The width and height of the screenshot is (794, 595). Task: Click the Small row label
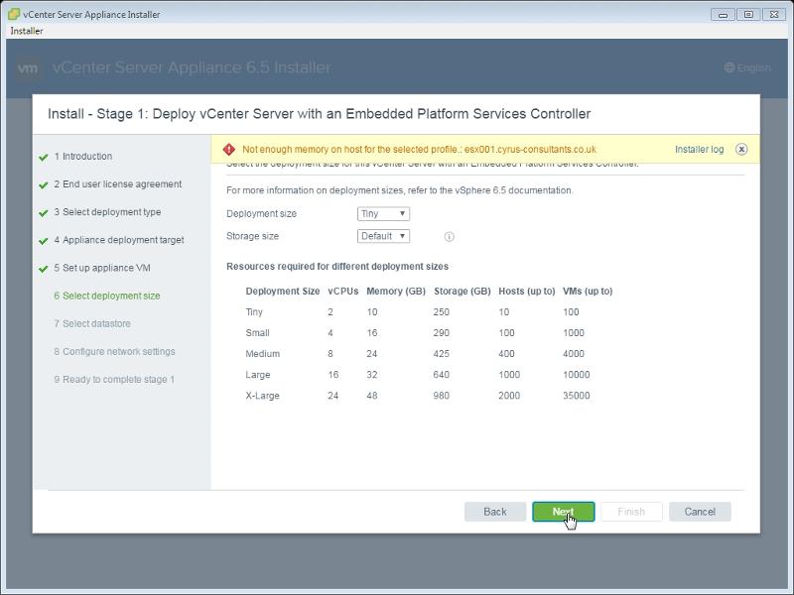tap(257, 333)
